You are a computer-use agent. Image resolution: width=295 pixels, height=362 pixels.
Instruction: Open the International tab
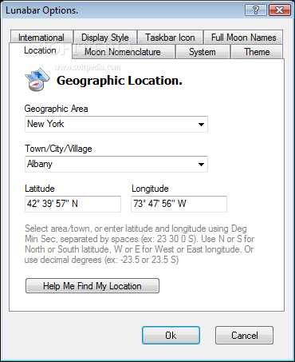(x=41, y=38)
